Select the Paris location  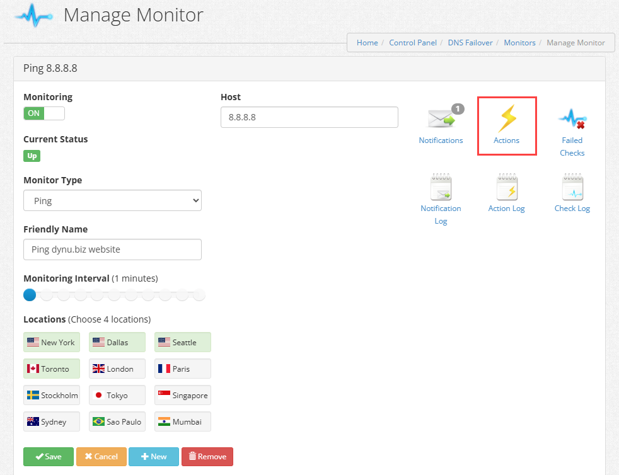tap(183, 369)
